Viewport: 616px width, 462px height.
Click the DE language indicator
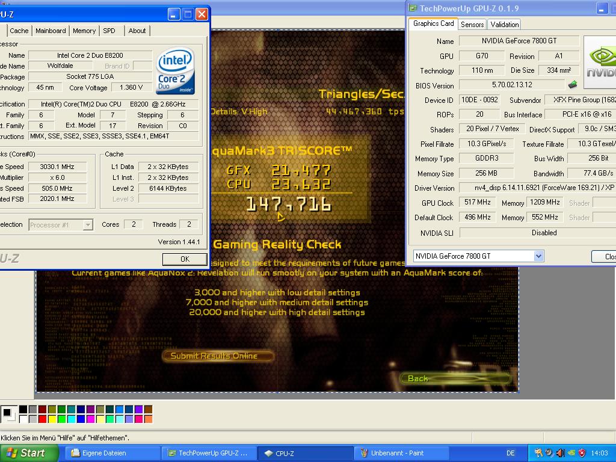(510, 453)
